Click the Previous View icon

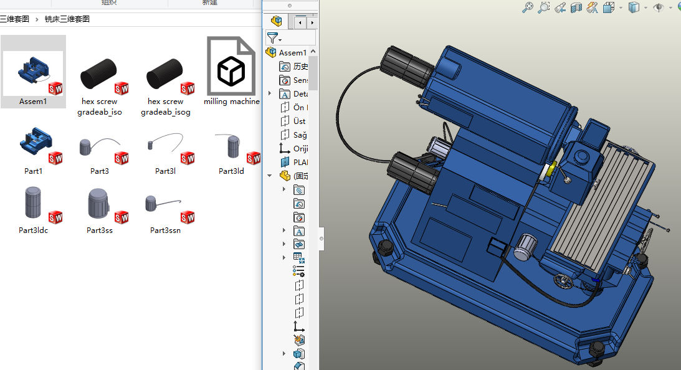[560, 7]
